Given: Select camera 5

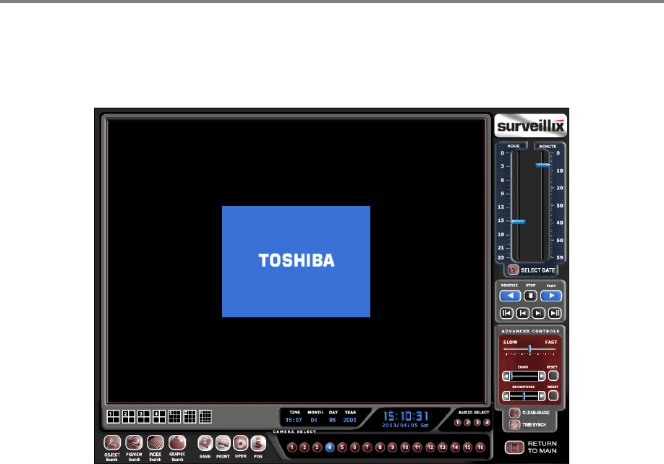Looking at the screenshot, I should (342, 447).
